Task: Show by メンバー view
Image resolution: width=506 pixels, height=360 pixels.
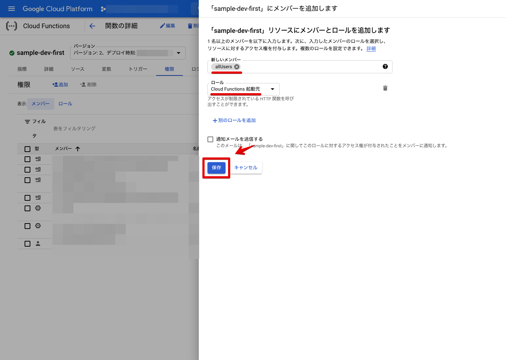Action: coord(40,104)
